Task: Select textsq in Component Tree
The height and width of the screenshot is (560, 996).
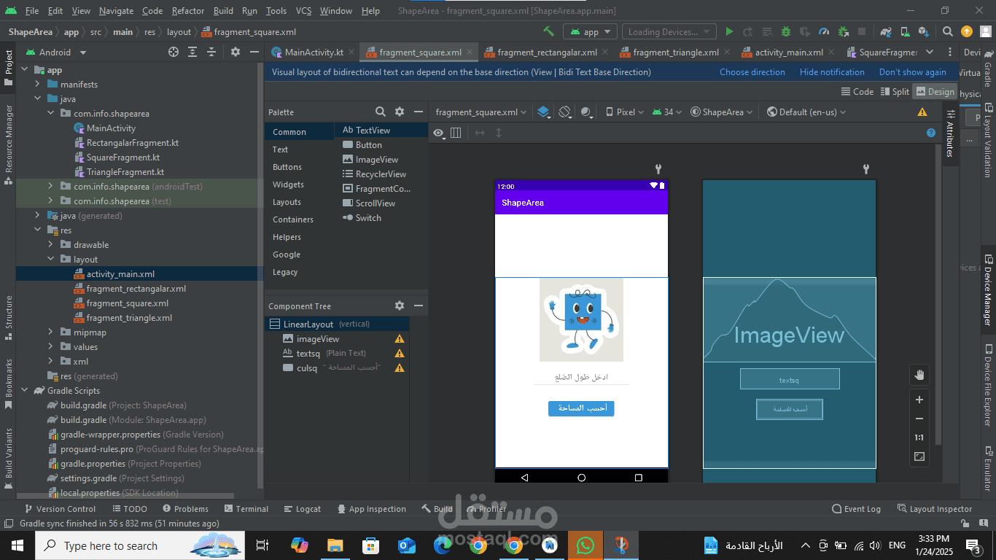Action: (x=308, y=354)
